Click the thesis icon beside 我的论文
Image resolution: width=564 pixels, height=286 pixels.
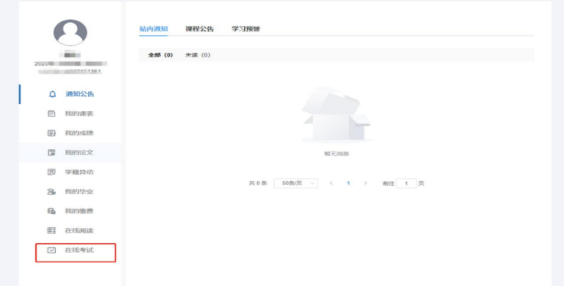pyautogui.click(x=51, y=152)
